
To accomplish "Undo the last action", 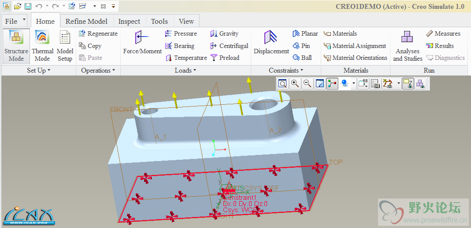I will [x=38, y=6].
